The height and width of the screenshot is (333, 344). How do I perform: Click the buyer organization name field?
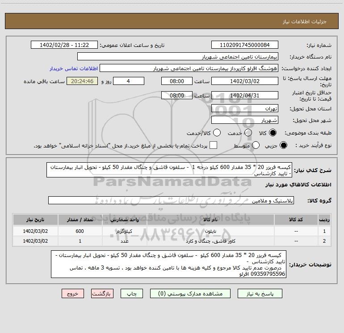pyautogui.click(x=178, y=57)
